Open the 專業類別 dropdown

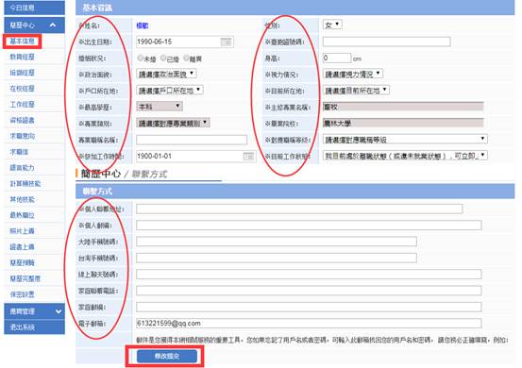tap(173, 123)
